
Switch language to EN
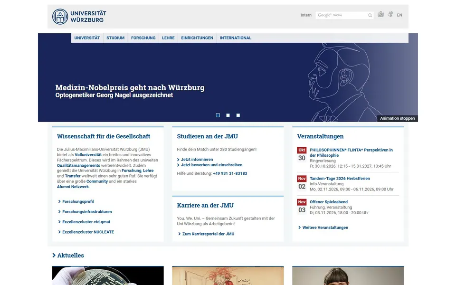coord(399,15)
